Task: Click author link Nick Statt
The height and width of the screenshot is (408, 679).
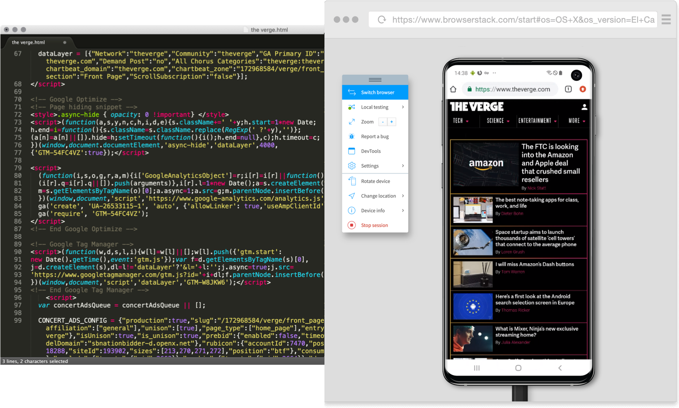Action: click(537, 188)
